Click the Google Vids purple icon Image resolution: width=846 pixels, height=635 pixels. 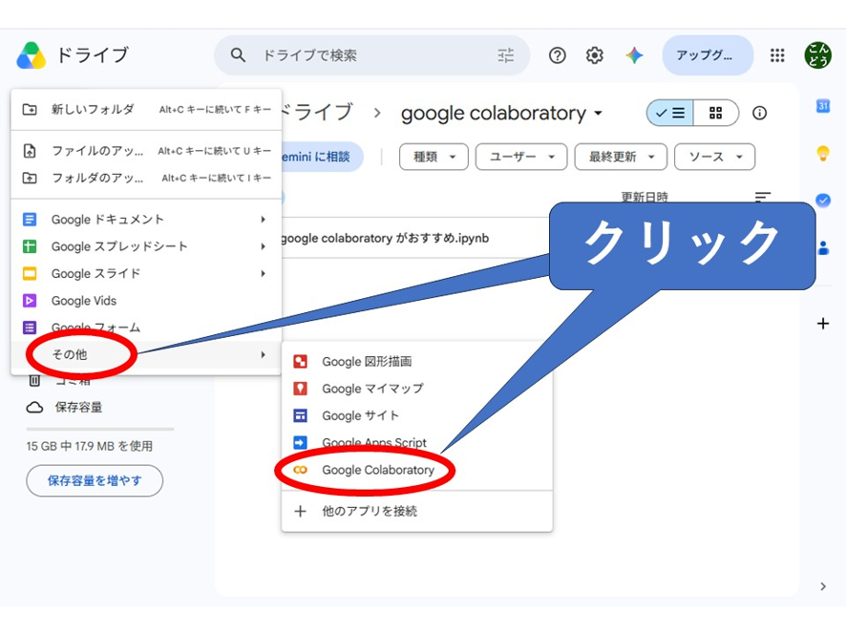coord(30,301)
